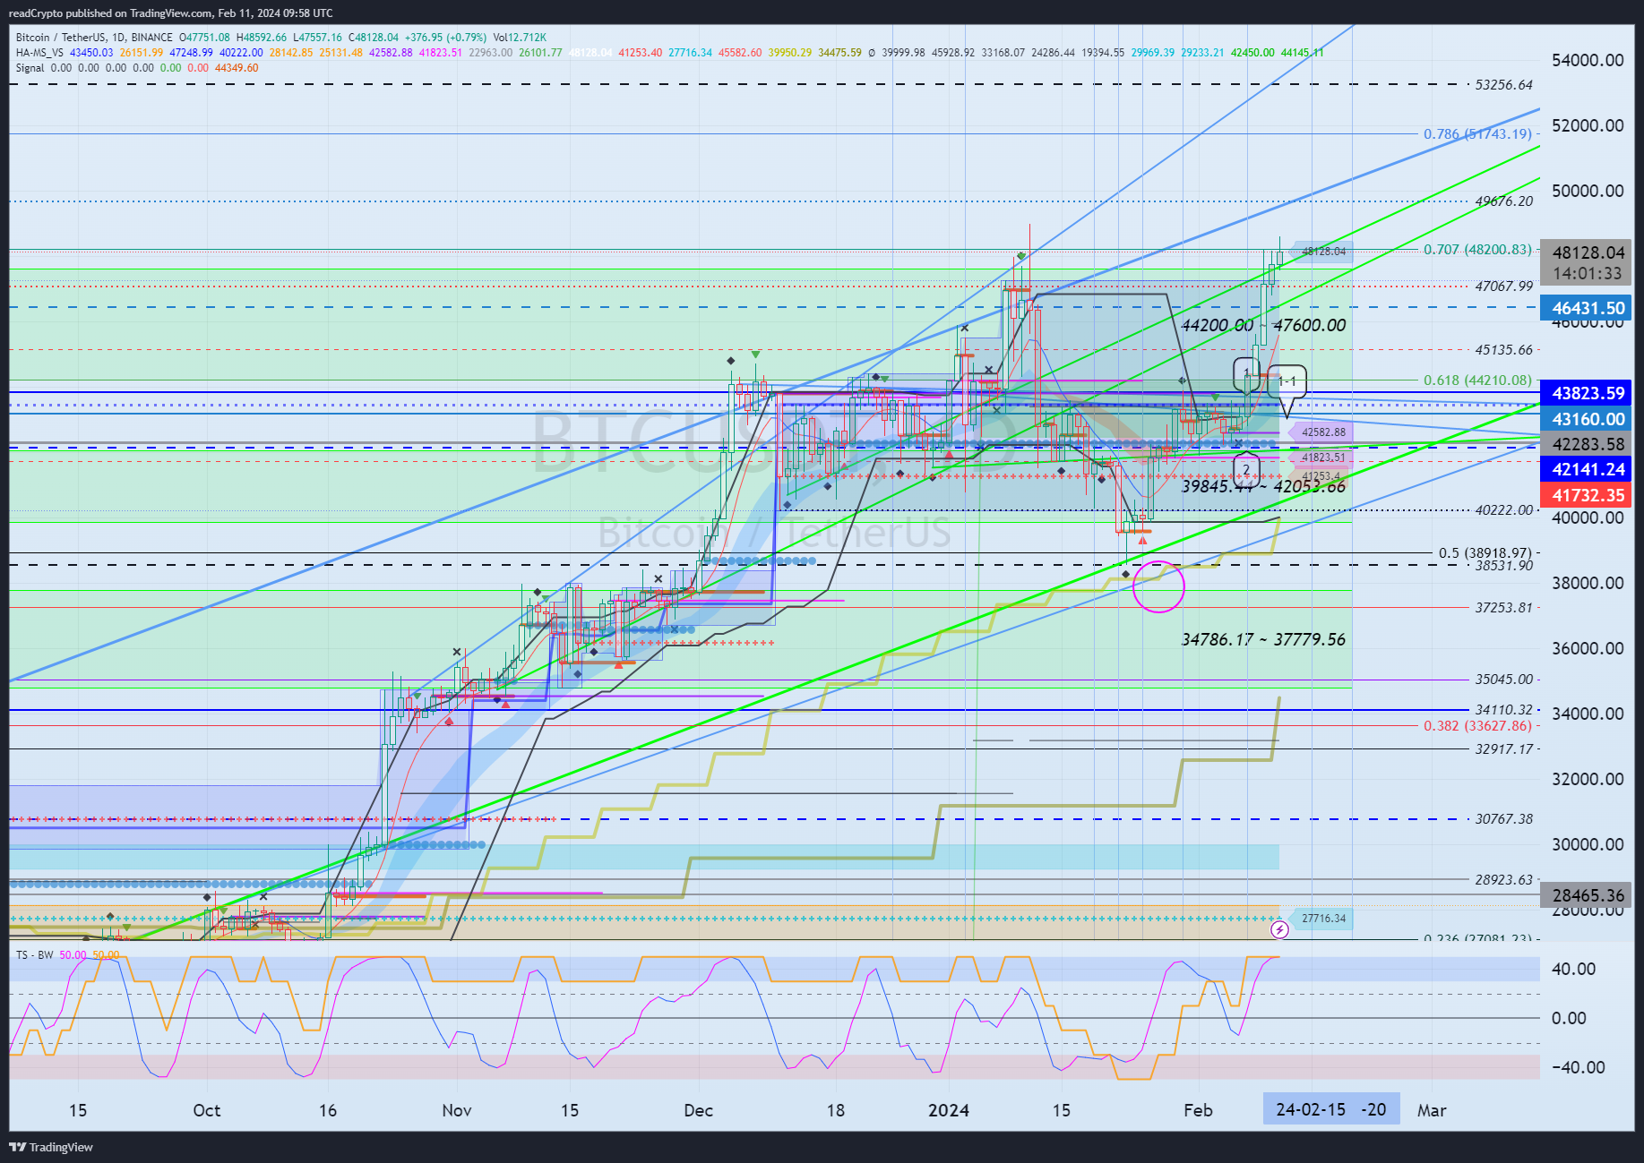Viewport: 1644px width, 1163px height.
Task: Select the 0.707 (48200.83) Fibonacci label
Action: pos(1477,250)
